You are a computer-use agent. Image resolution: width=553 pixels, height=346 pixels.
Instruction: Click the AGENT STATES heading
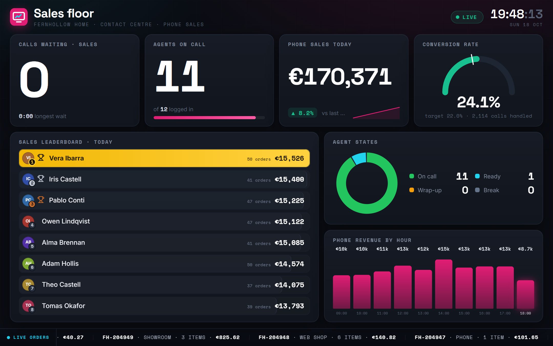[x=355, y=142]
